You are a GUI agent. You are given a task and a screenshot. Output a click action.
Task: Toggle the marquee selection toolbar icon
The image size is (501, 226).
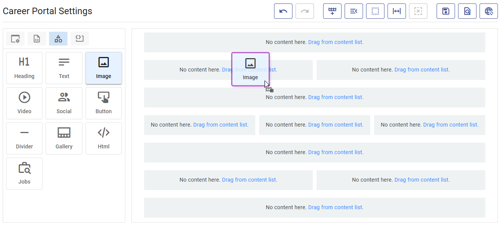click(375, 11)
